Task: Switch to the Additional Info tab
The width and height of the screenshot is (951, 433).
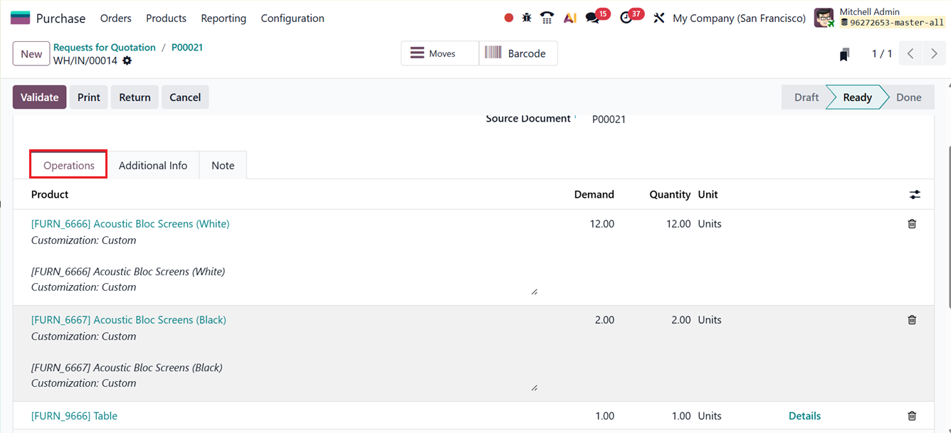Action: 152,165
